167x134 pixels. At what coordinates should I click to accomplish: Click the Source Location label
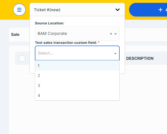[x=50, y=23]
